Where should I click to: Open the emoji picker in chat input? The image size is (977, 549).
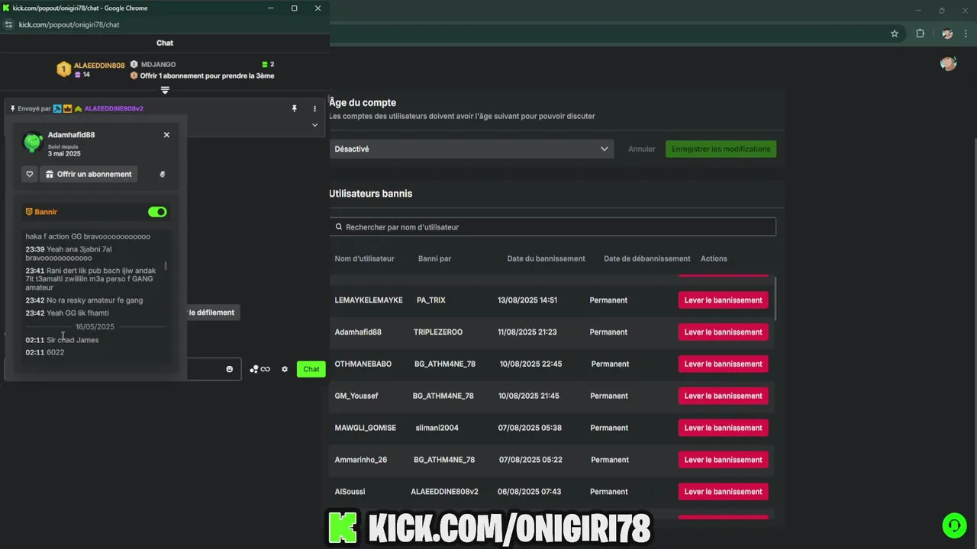pos(229,369)
